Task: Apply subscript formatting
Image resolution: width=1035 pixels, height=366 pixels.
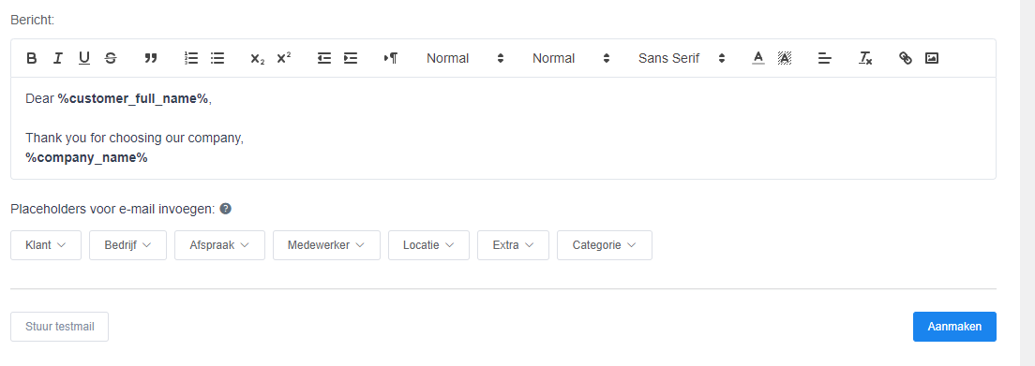Action: (258, 58)
